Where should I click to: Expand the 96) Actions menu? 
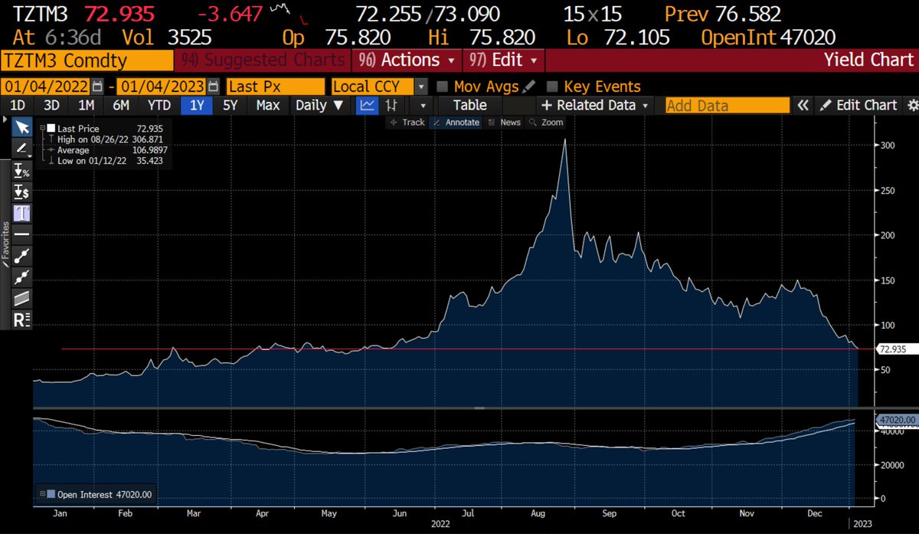(406, 60)
